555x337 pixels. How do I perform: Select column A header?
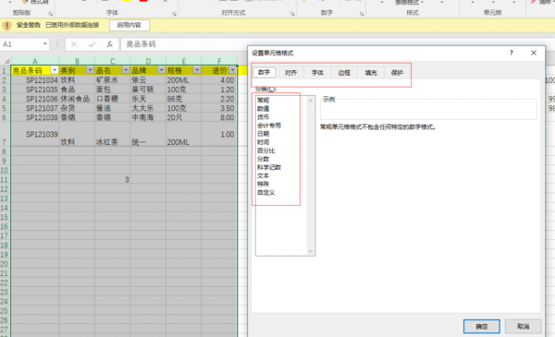(35, 61)
